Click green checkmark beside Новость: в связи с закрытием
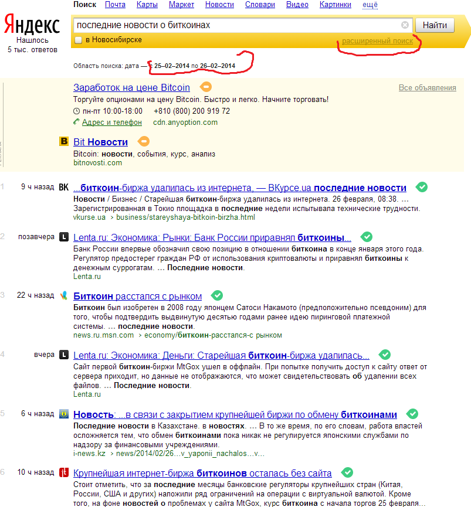471x507 pixels. 412,414
